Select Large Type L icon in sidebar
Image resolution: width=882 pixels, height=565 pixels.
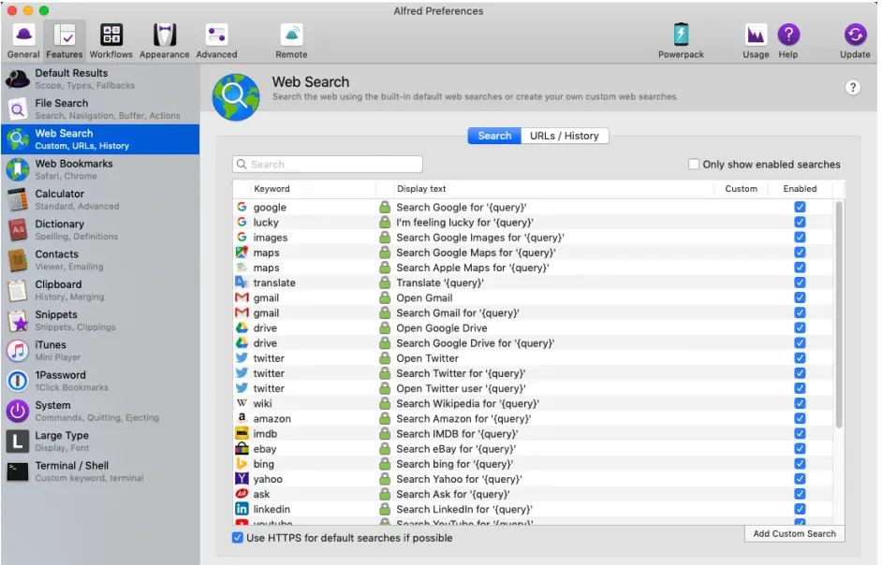click(x=18, y=442)
